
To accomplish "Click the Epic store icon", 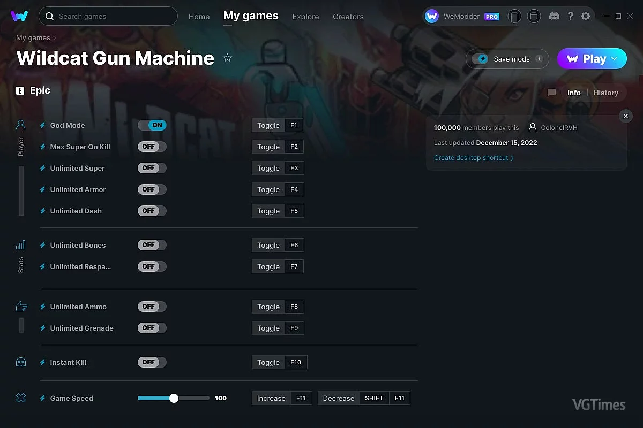I will [20, 90].
